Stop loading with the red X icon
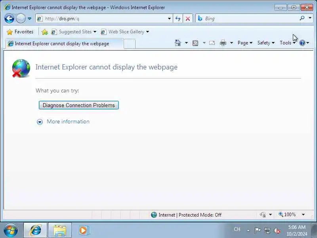 (x=187, y=19)
